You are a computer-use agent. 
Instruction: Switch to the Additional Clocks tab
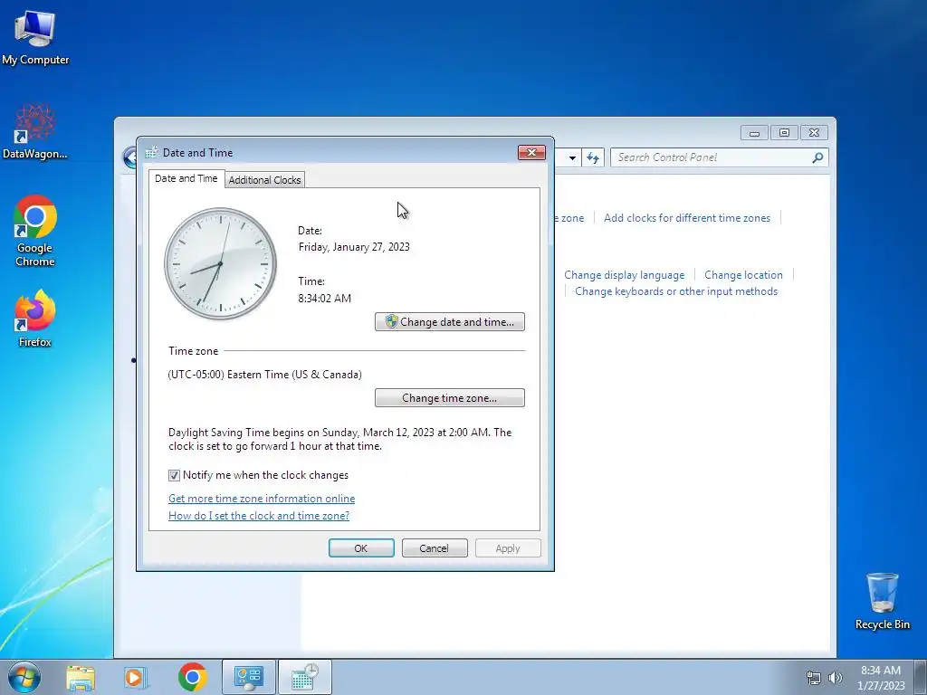point(264,180)
